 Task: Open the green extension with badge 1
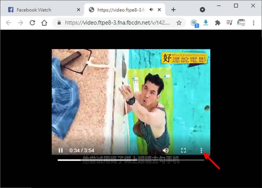click(195, 23)
